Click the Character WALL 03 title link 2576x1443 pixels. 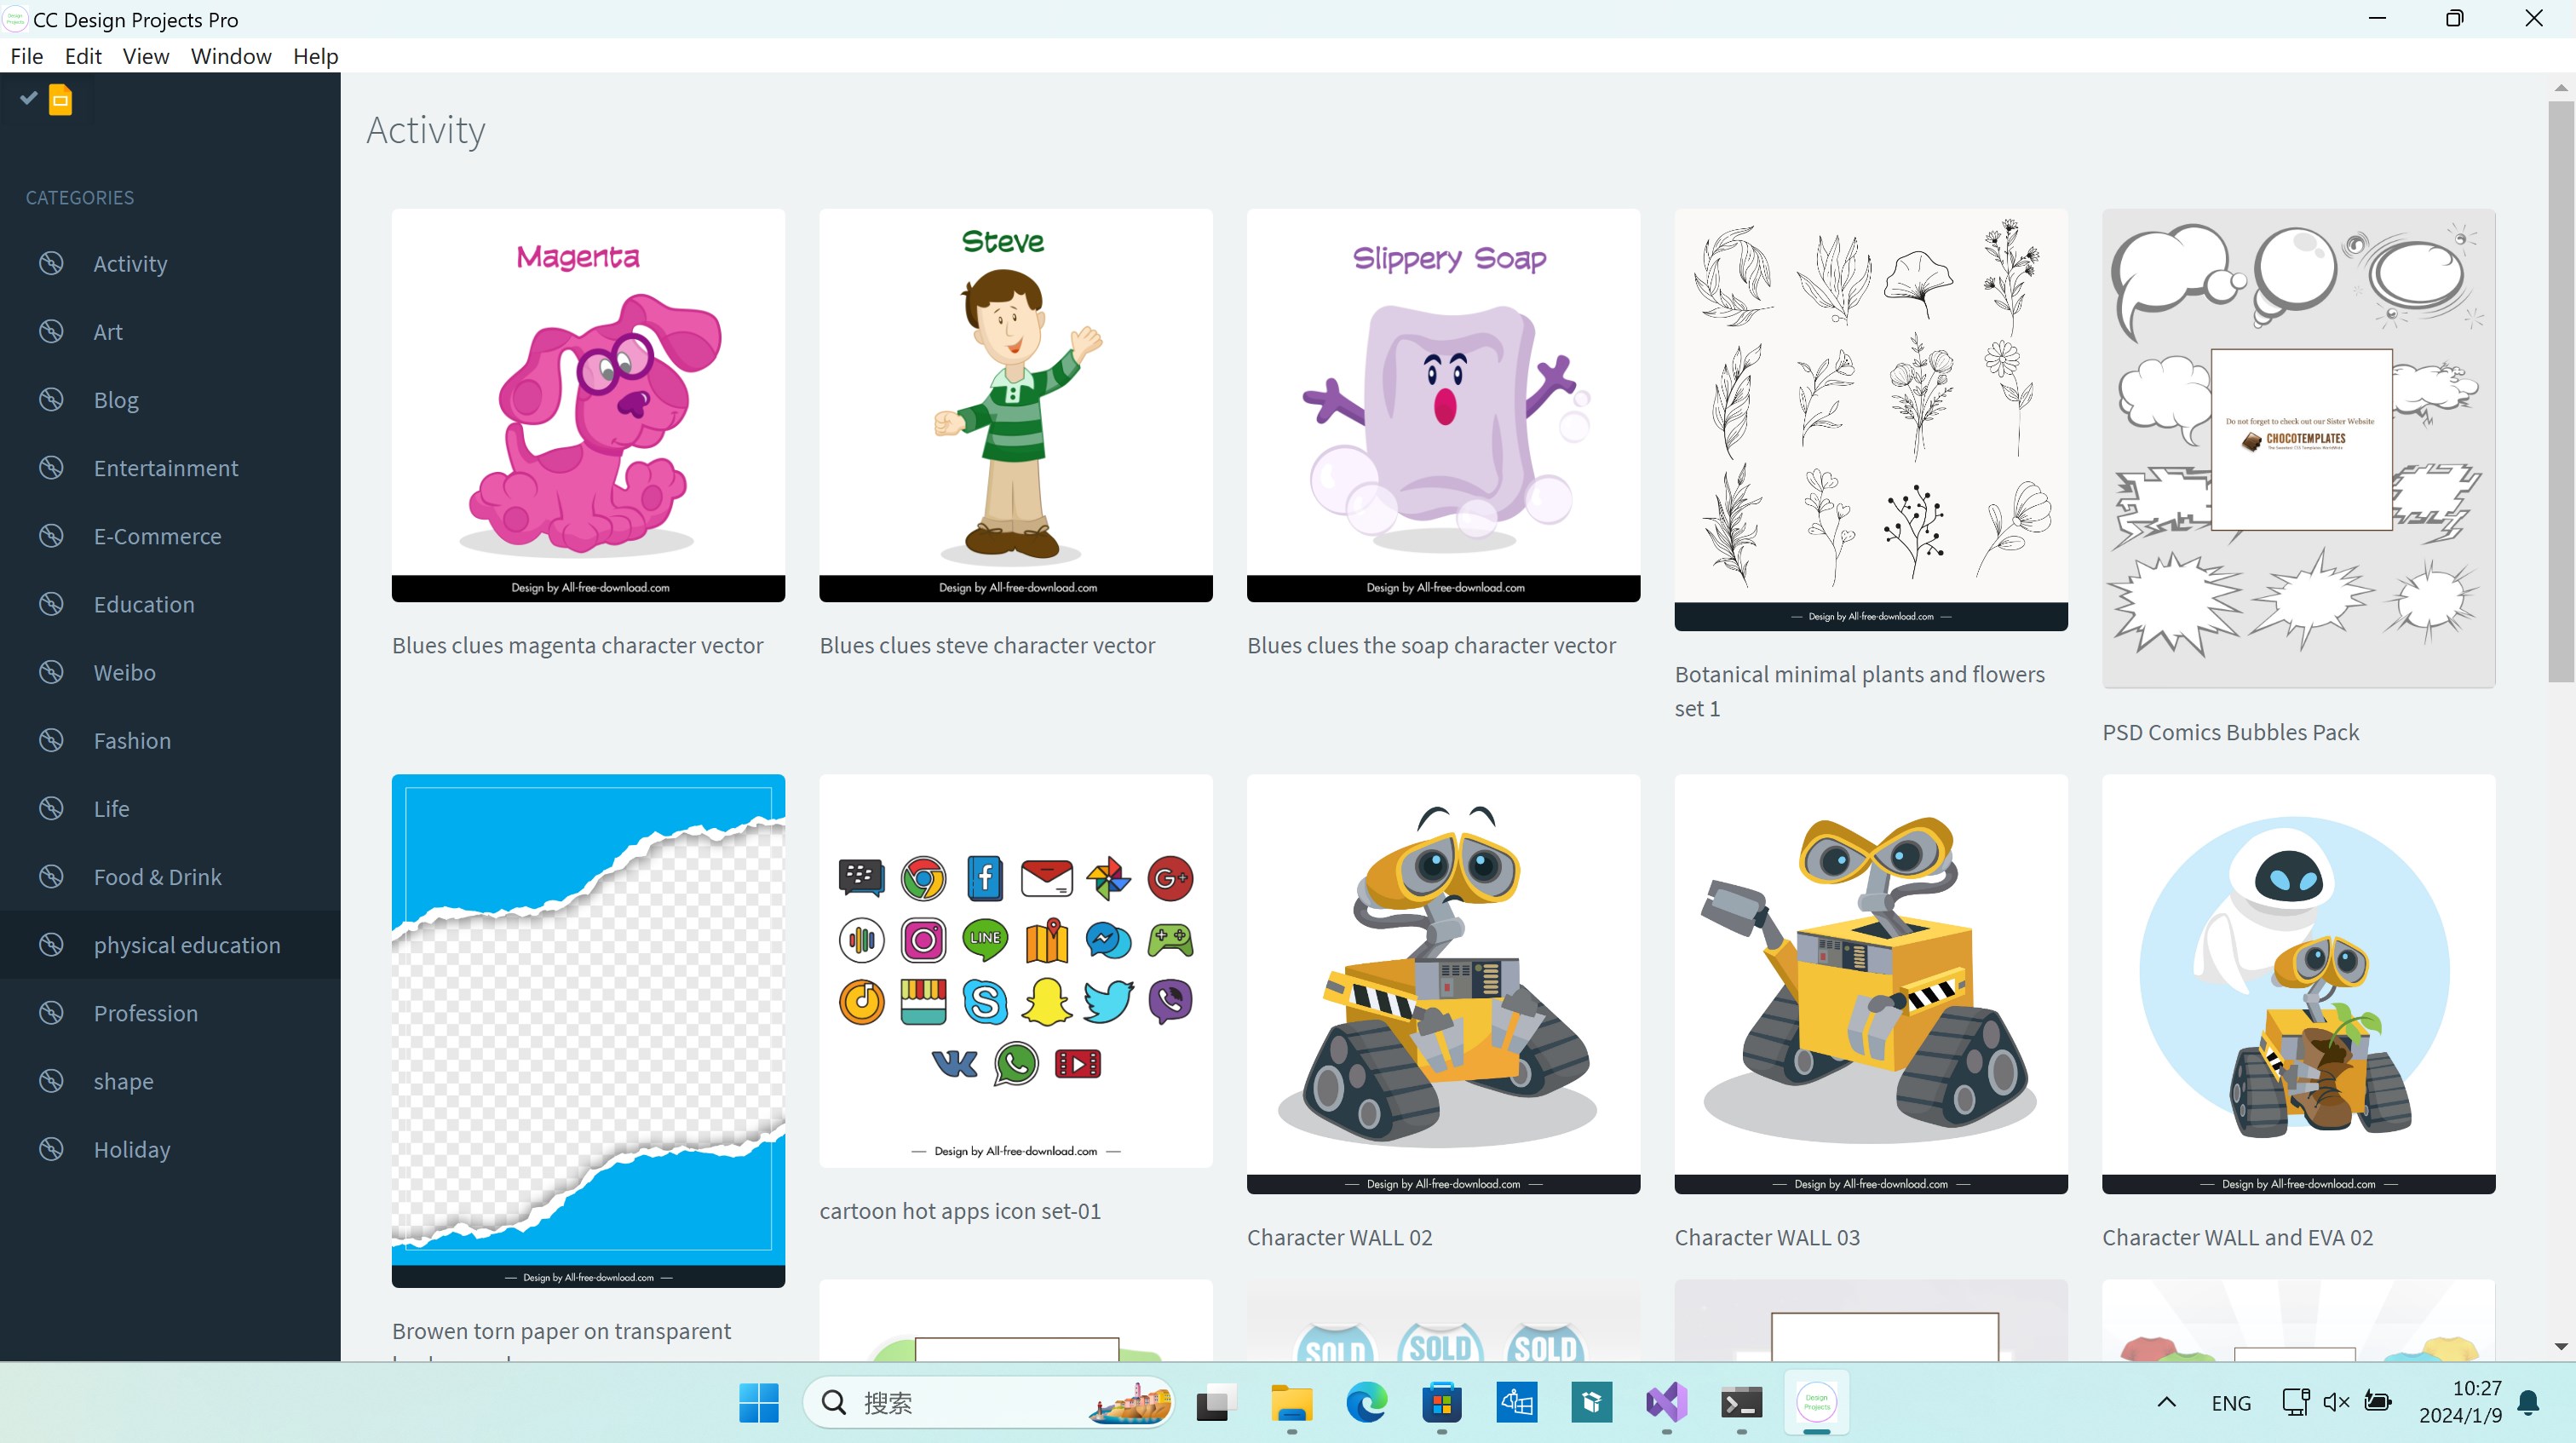(x=1766, y=1237)
